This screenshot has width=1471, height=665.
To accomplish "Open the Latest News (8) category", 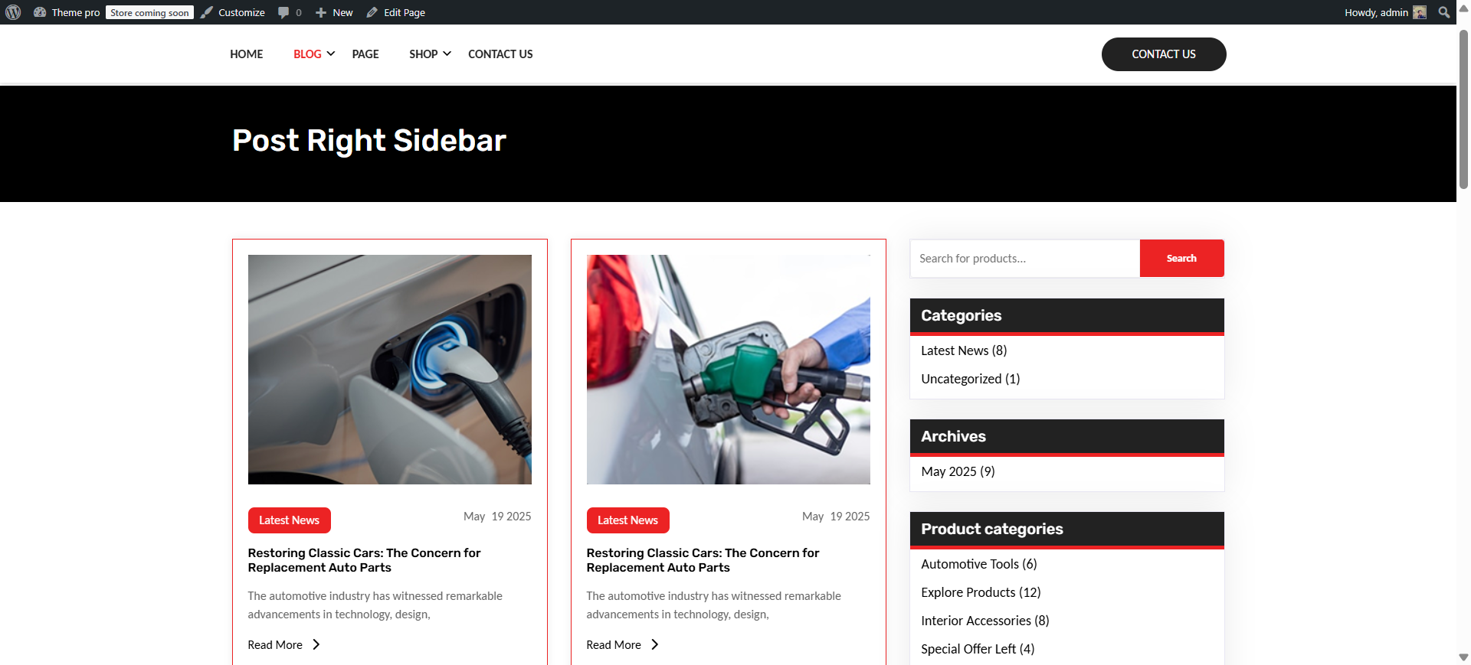I will [964, 350].
